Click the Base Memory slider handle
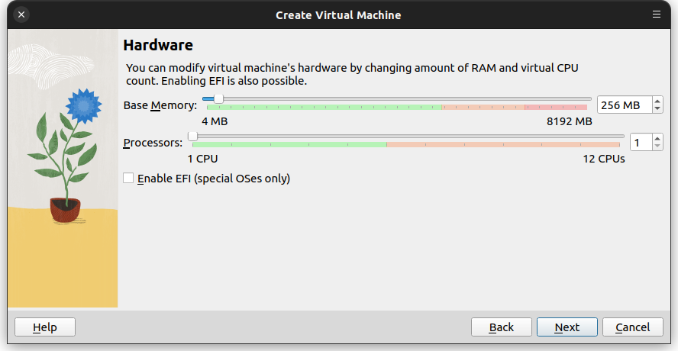This screenshot has width=678, height=351. tap(219, 99)
